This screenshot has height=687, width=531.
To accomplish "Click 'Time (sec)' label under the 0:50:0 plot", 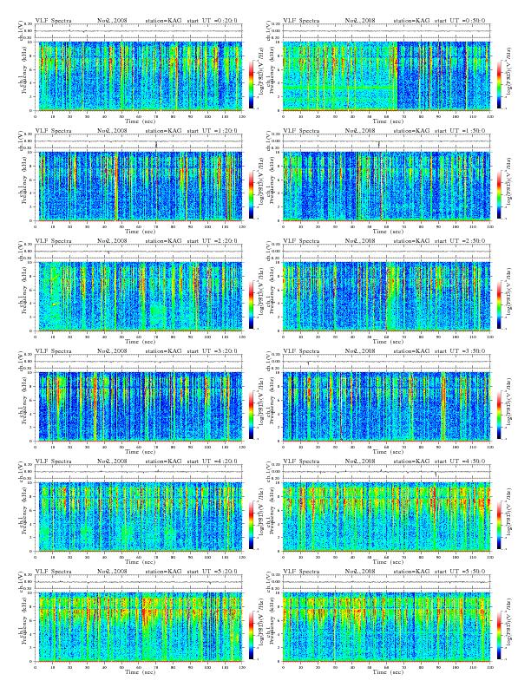I will 388,121.
